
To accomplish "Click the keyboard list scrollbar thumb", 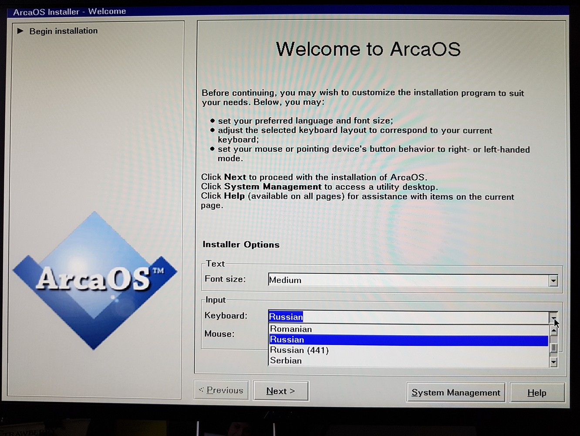I will click(553, 348).
